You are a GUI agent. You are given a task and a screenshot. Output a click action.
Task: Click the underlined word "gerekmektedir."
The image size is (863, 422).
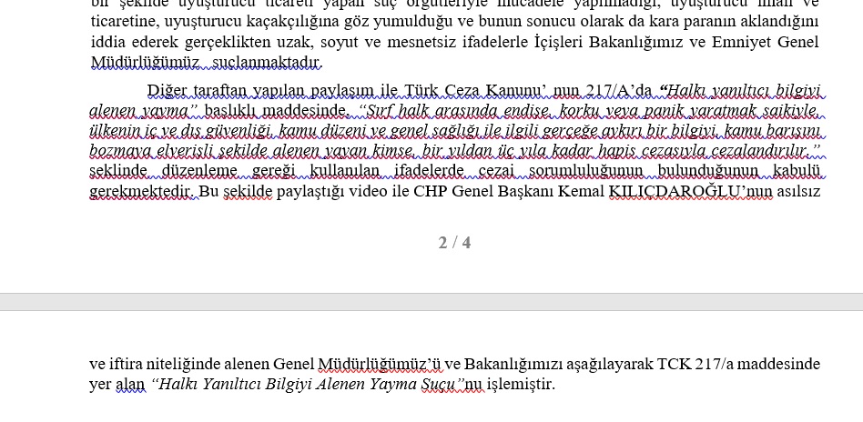[142, 192]
